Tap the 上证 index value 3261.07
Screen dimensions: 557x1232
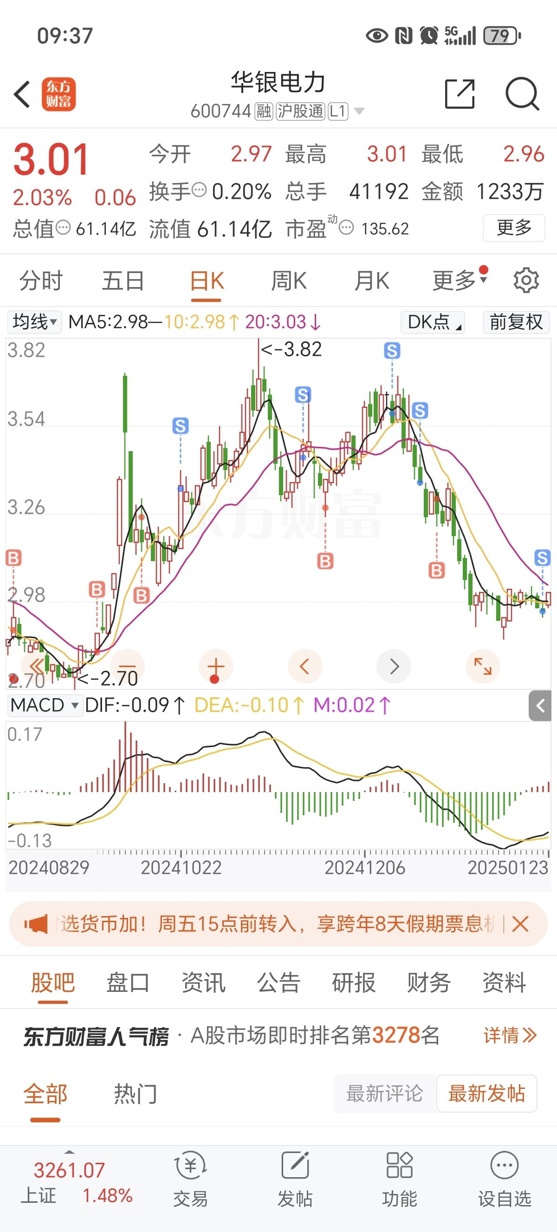[69, 1170]
